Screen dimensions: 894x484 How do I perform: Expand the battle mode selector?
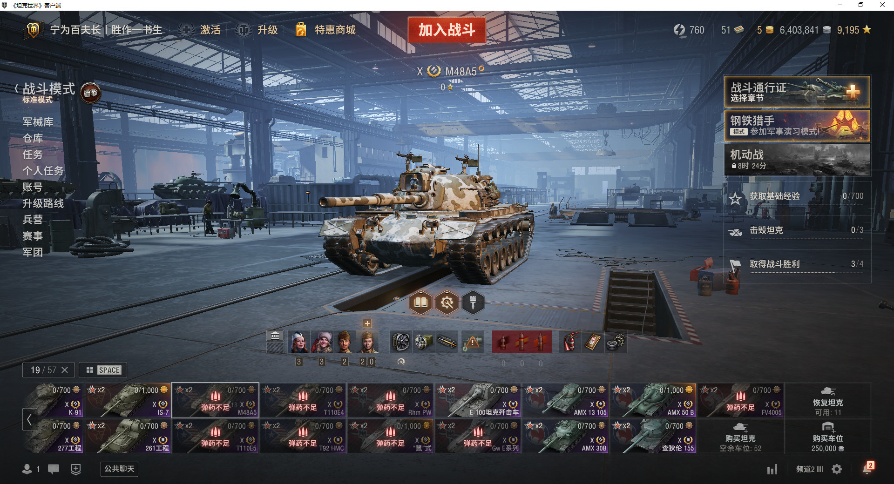click(x=48, y=92)
